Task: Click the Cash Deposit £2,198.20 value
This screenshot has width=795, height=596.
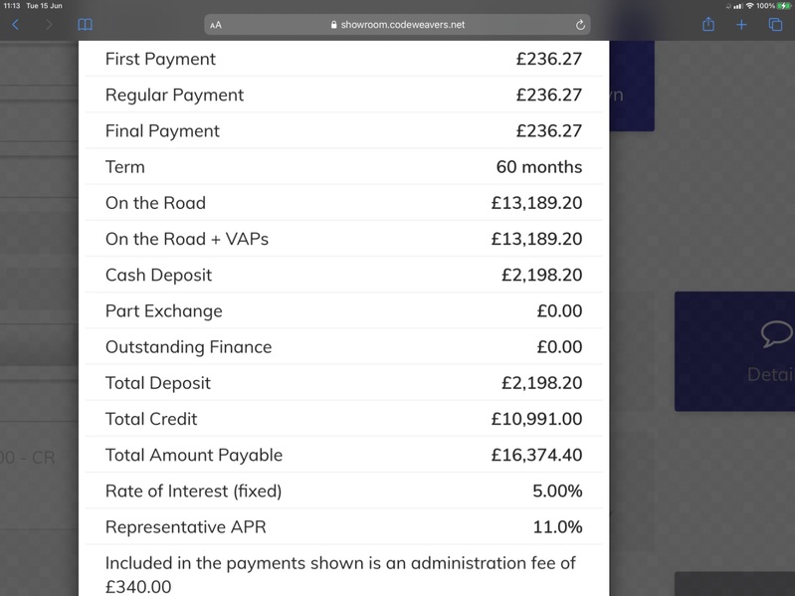Action: [x=541, y=275]
